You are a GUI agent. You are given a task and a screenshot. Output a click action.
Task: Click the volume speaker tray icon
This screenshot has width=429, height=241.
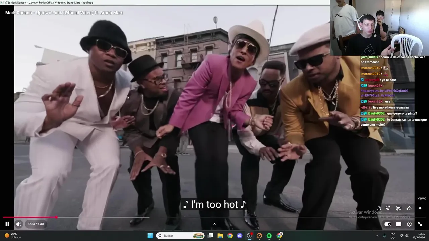tap(407, 236)
